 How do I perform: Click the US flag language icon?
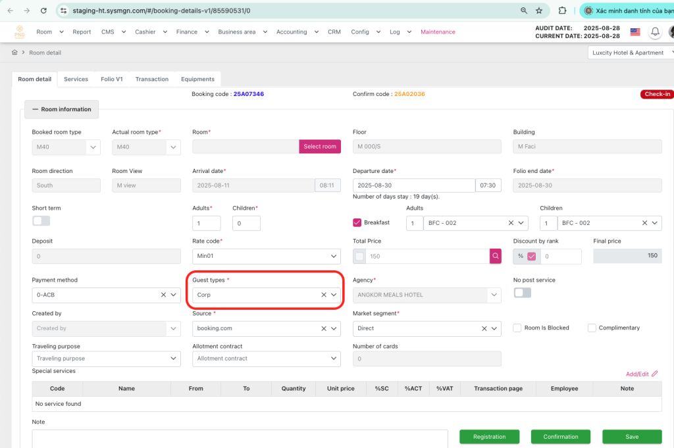pos(635,32)
